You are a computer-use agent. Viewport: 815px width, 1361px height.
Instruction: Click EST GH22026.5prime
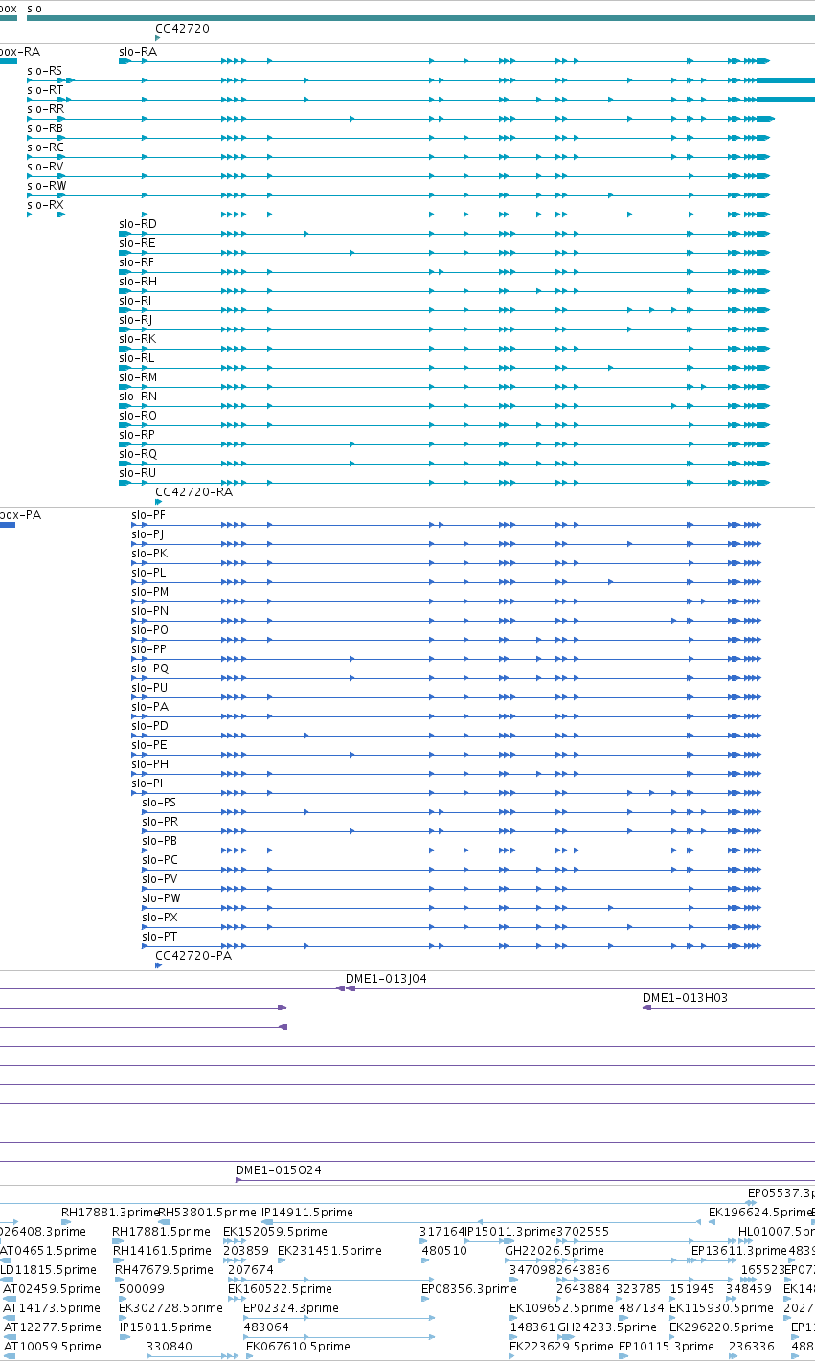coord(555,1251)
